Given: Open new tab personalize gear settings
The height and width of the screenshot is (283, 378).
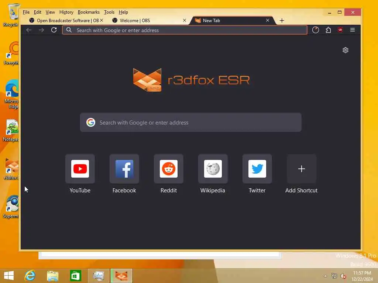Looking at the screenshot, I should click(346, 50).
